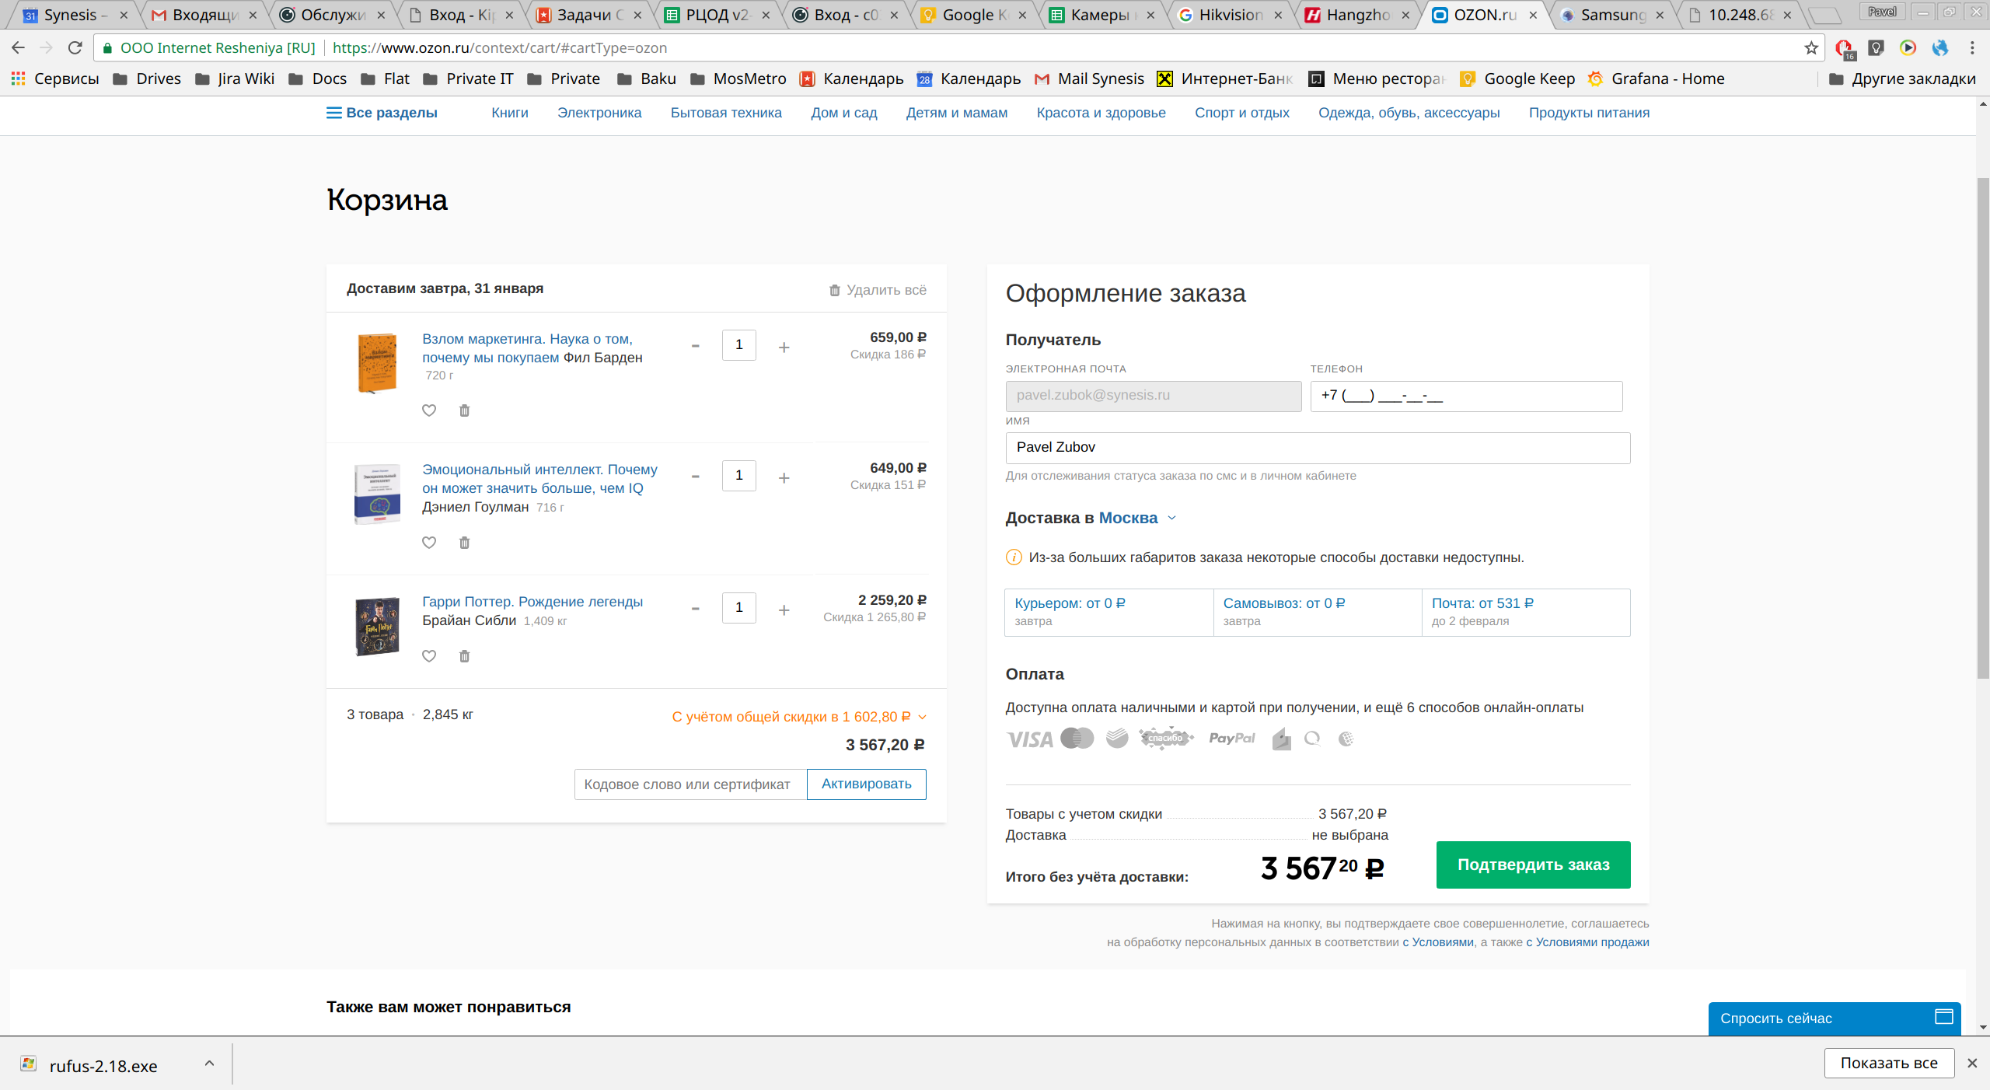Open Все разделы hamburger menu
Viewport: 1990px width, 1090px height.
(x=382, y=114)
